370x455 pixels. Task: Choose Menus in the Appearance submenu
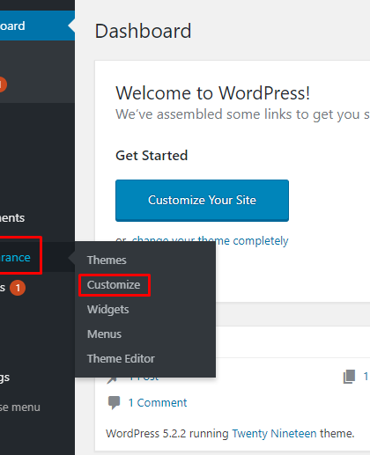coord(104,334)
